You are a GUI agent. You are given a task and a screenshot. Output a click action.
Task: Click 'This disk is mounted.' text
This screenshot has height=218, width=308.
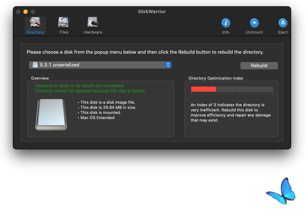pyautogui.click(x=100, y=112)
